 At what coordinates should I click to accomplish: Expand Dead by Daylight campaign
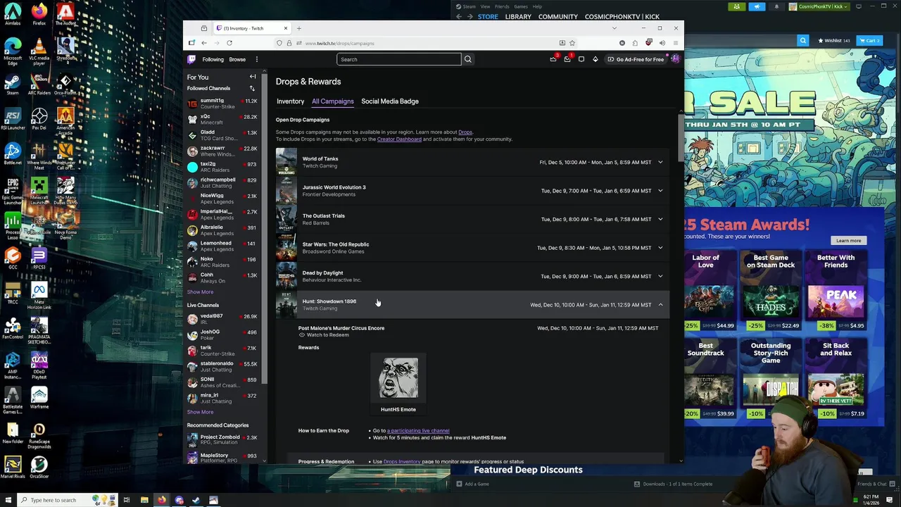pos(660,276)
